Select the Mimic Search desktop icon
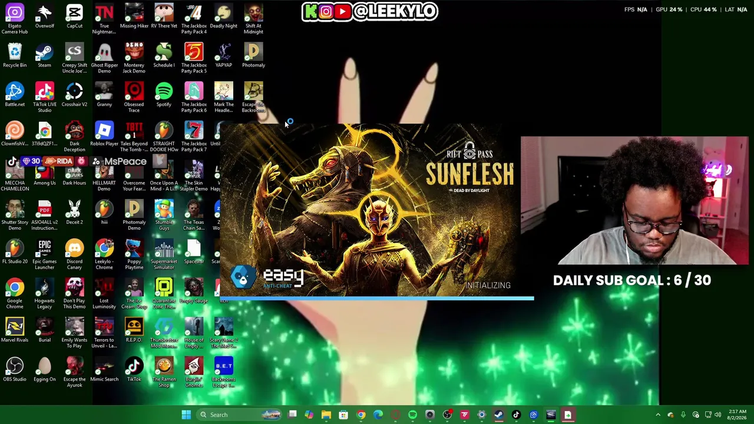The image size is (754, 424). point(104,370)
